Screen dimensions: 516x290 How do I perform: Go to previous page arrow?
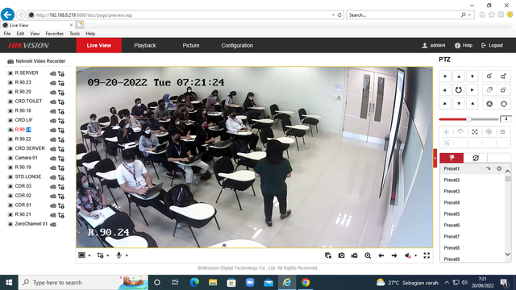coord(381,255)
